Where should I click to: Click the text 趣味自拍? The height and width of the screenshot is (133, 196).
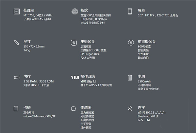click(x=143, y=58)
